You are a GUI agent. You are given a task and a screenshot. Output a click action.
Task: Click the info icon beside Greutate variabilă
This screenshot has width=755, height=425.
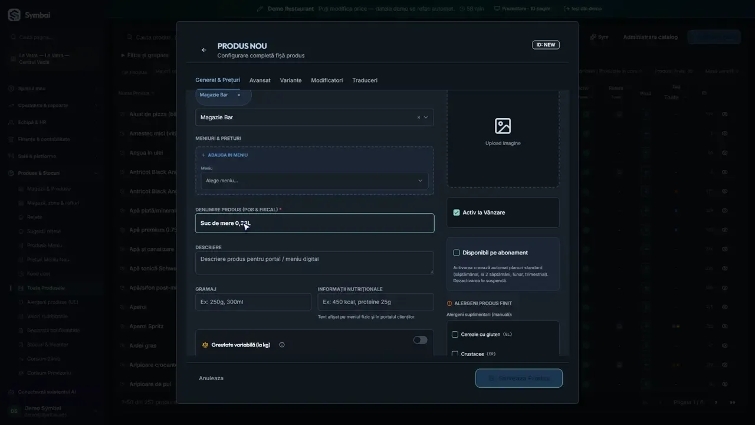(282, 345)
